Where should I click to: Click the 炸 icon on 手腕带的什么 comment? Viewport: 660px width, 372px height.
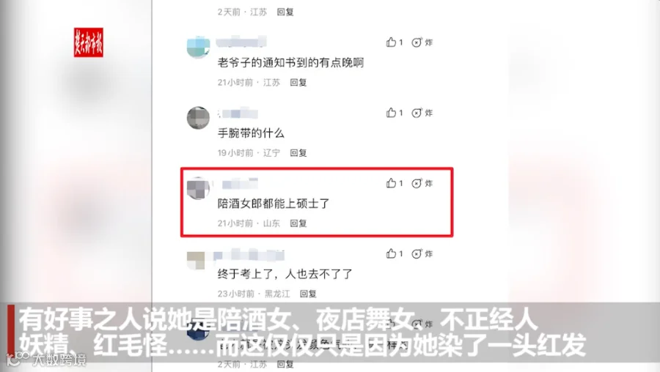tap(422, 113)
